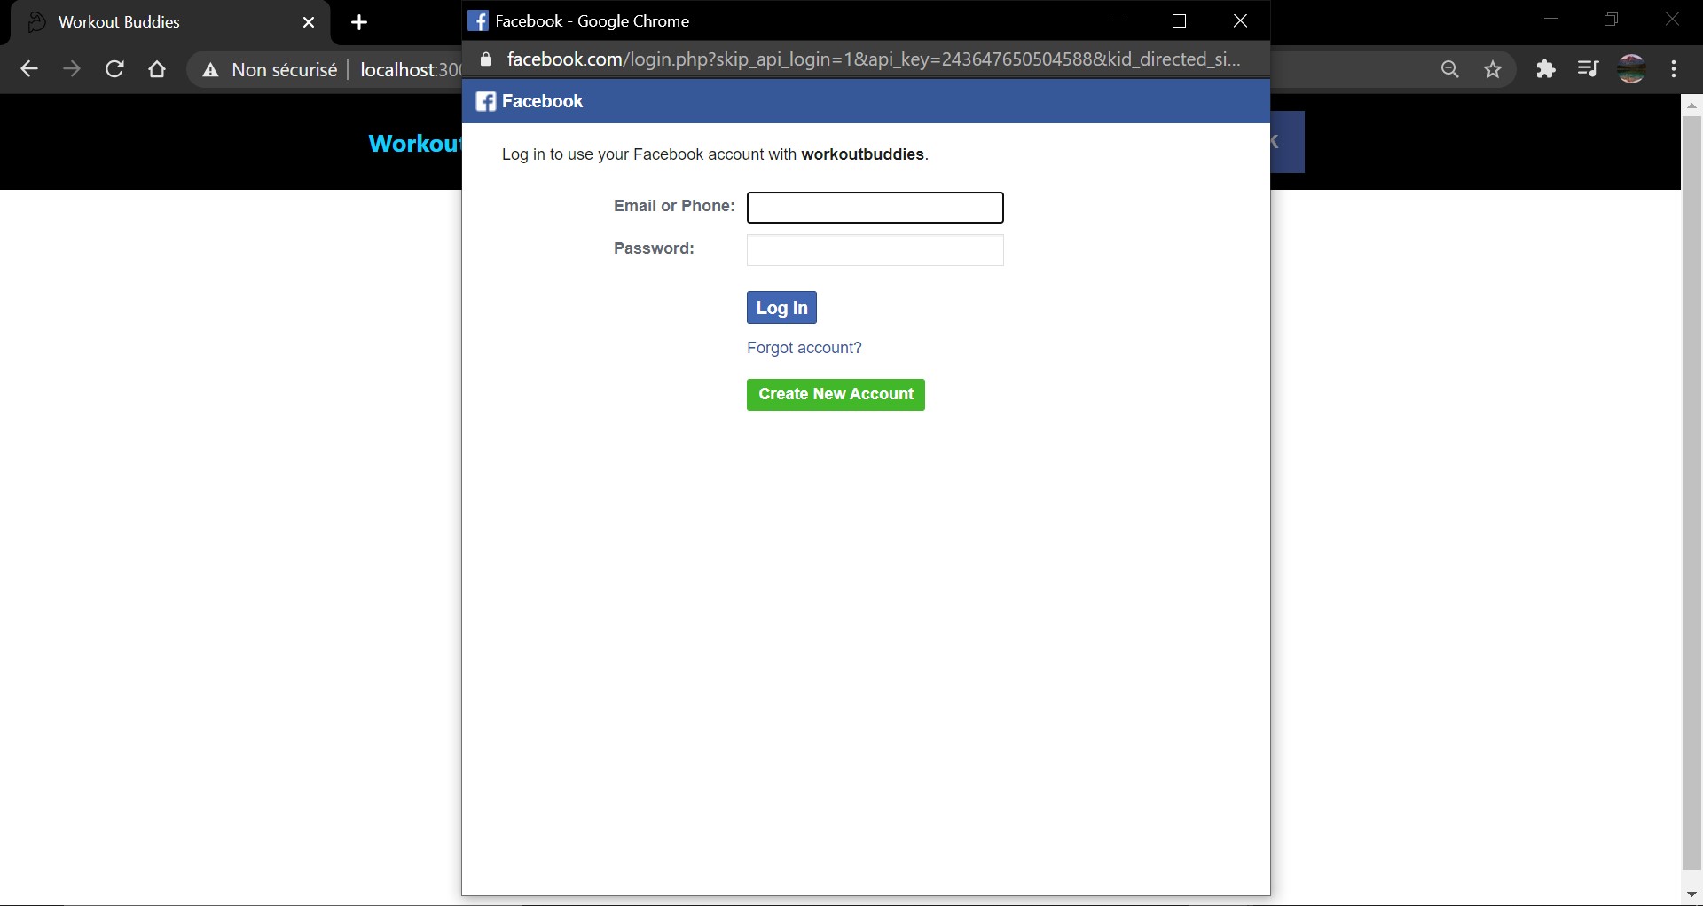Click the Workout Buddies site logo text
The height and width of the screenshot is (906, 1703).
tap(415, 144)
